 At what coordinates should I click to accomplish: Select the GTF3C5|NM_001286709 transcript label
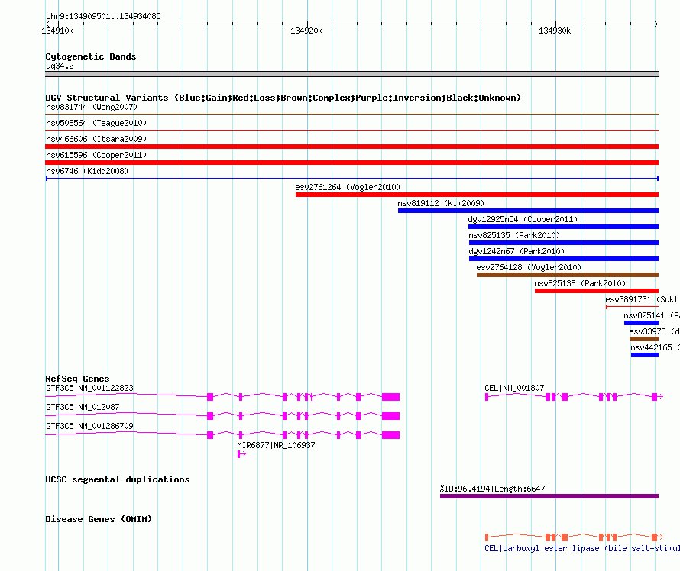tap(89, 426)
